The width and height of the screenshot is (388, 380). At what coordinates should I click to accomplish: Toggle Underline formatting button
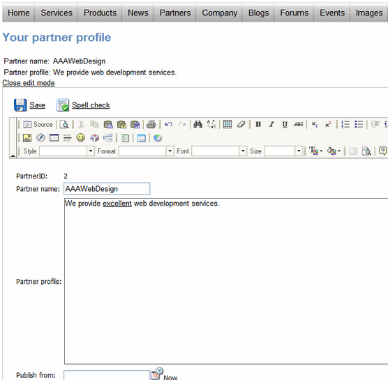[285, 124]
